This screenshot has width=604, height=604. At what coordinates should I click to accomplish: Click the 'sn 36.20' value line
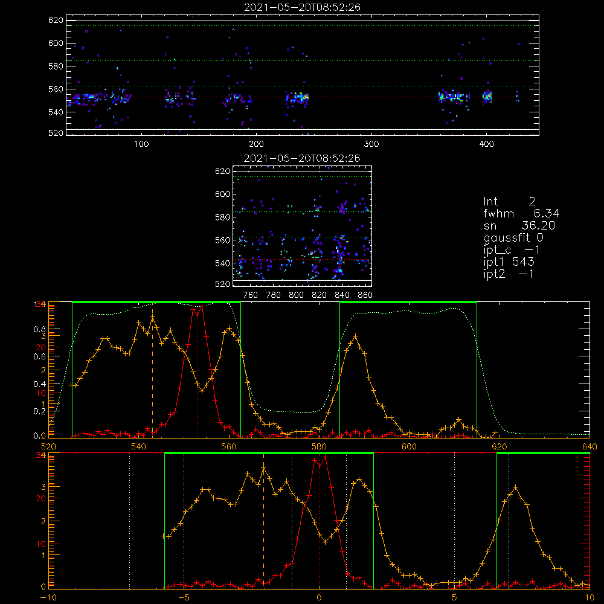tap(519, 225)
